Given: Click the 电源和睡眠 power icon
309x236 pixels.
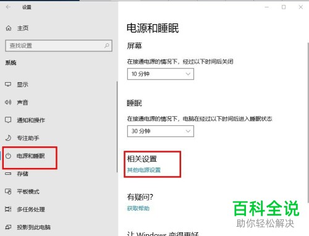Looking at the screenshot, I should tap(8, 156).
